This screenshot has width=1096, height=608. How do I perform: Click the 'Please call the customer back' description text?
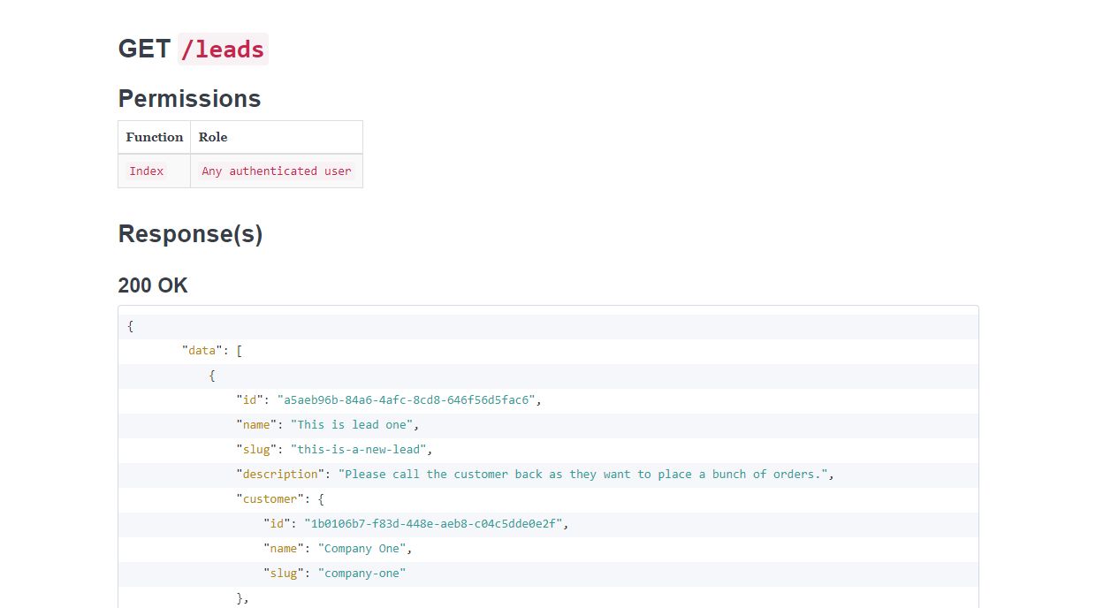pos(583,475)
